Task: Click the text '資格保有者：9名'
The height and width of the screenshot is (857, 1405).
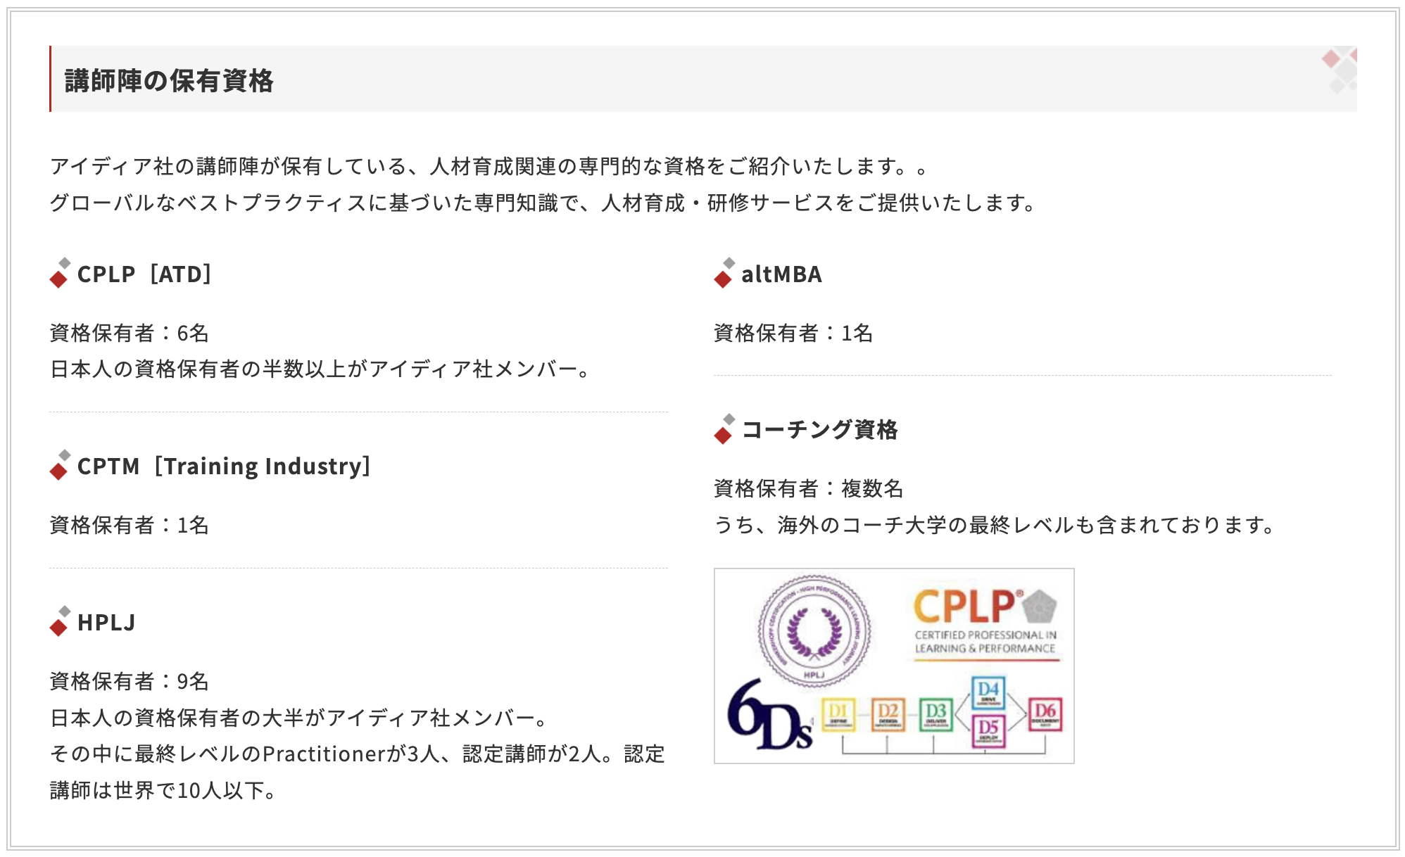Action: [x=130, y=681]
